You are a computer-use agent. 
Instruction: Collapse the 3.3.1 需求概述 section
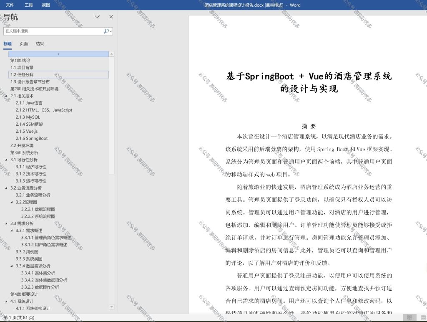pos(12,231)
